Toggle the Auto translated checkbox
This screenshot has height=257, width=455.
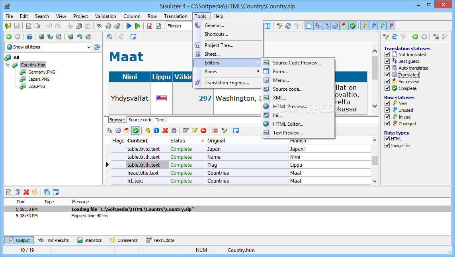387,68
